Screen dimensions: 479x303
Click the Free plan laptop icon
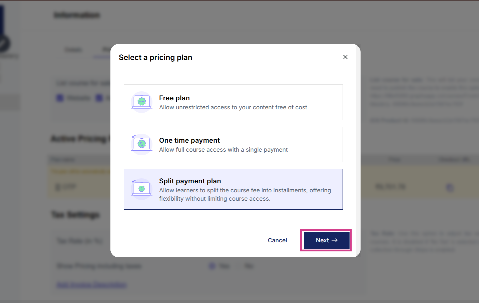(x=142, y=102)
